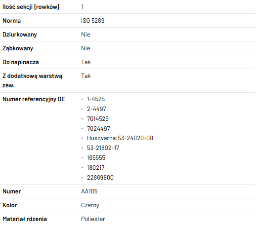Click reference number 22869800
Image resolution: width=256 pixels, height=225 pixels.
pyautogui.click(x=100, y=178)
